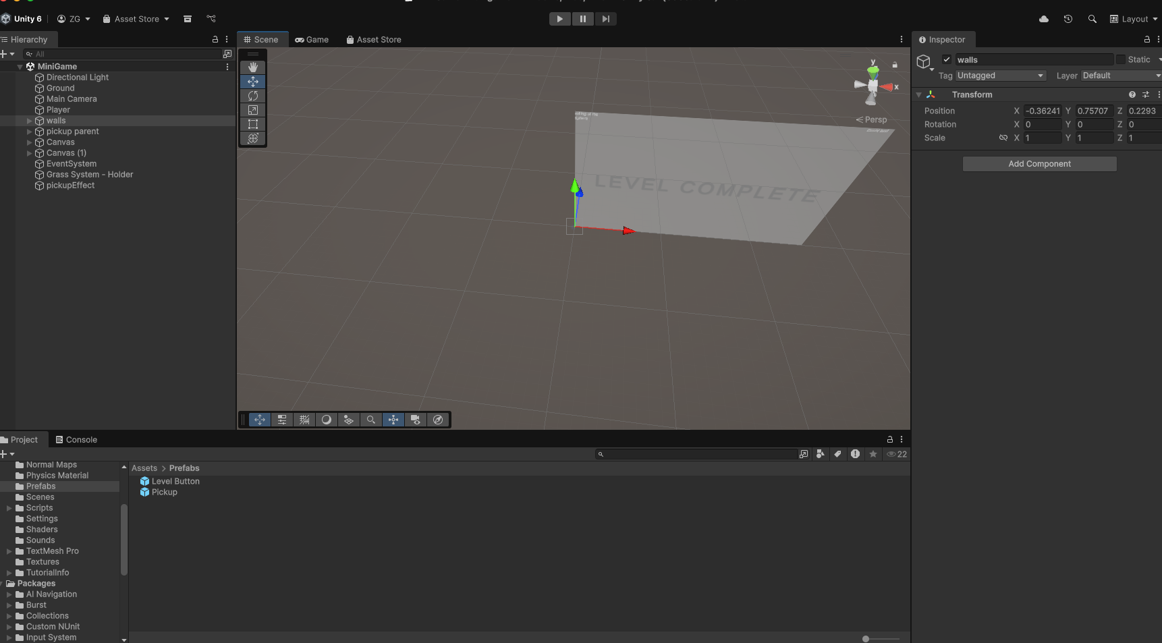Open the scene camera settings icon
This screenshot has height=643, width=1162.
[x=416, y=420]
